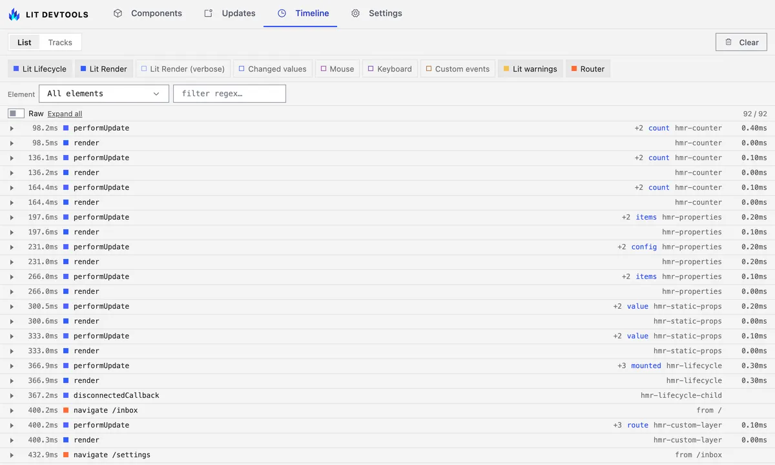Click the count property on 164.4ms row
Image resolution: width=775 pixels, height=465 pixels.
point(659,187)
